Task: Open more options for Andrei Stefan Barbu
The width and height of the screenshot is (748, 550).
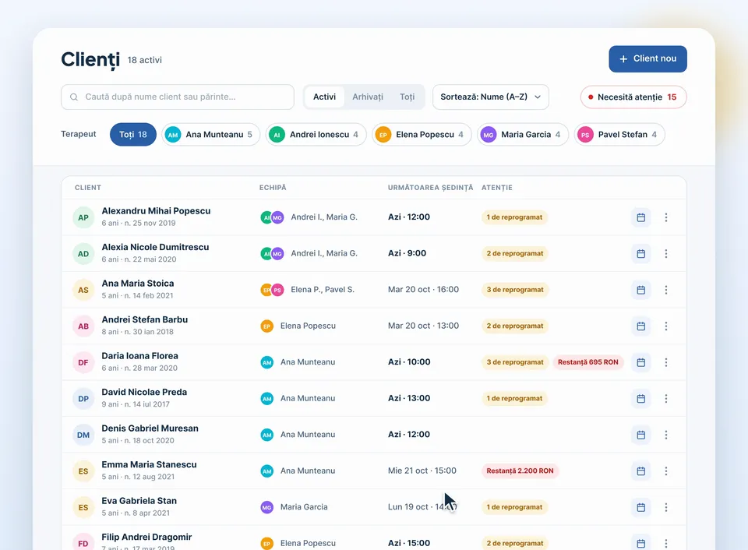Action: pos(666,326)
